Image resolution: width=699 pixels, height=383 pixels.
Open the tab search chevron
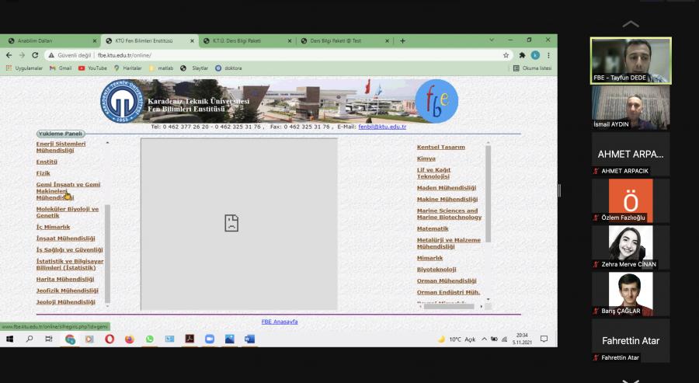(492, 40)
